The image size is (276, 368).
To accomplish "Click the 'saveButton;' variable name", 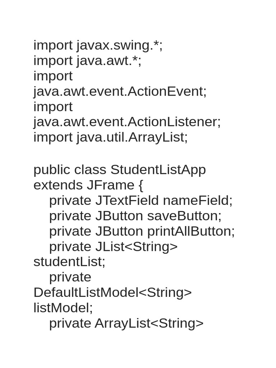I will [x=184, y=216].
